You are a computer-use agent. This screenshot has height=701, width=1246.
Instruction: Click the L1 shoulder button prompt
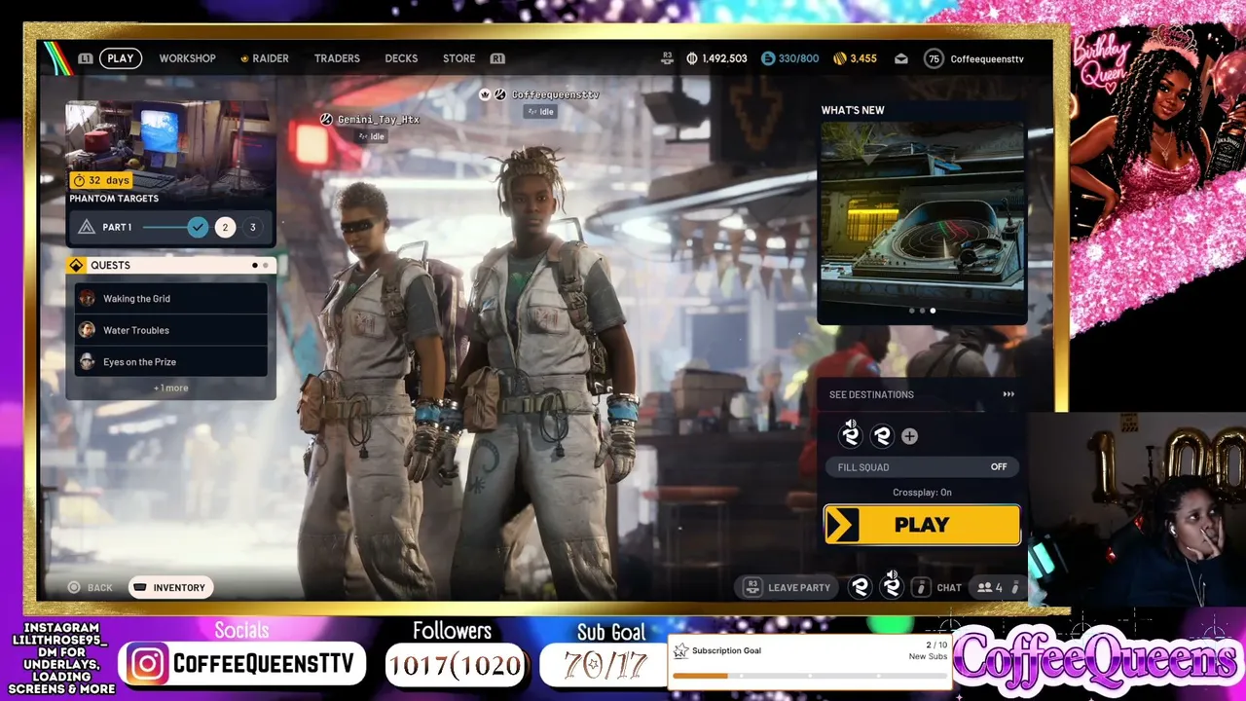[86, 58]
